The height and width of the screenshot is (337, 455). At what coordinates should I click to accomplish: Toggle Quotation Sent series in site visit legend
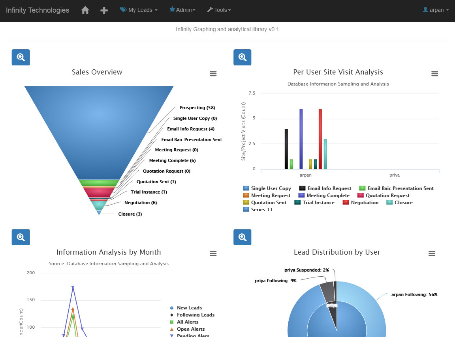tap(265, 202)
